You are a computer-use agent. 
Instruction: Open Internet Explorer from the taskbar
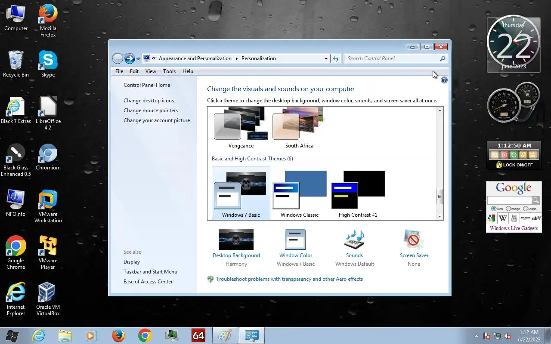[x=38, y=335]
